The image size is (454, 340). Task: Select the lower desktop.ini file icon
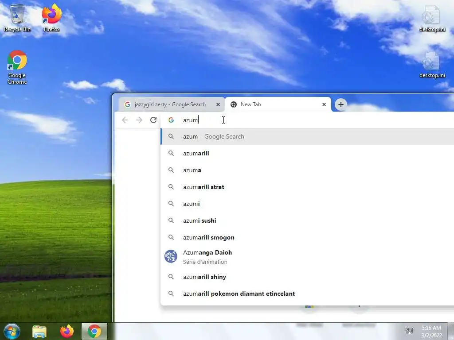(x=432, y=65)
